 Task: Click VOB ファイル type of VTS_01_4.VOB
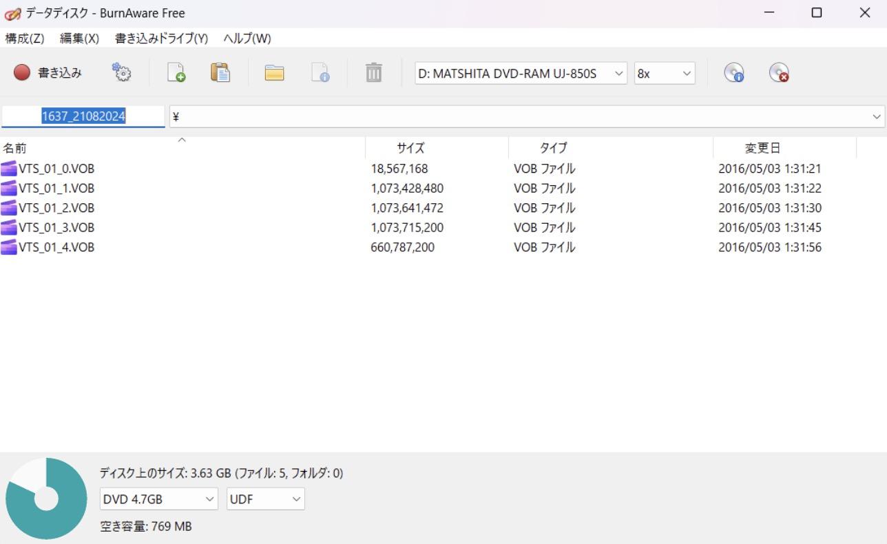(x=545, y=247)
